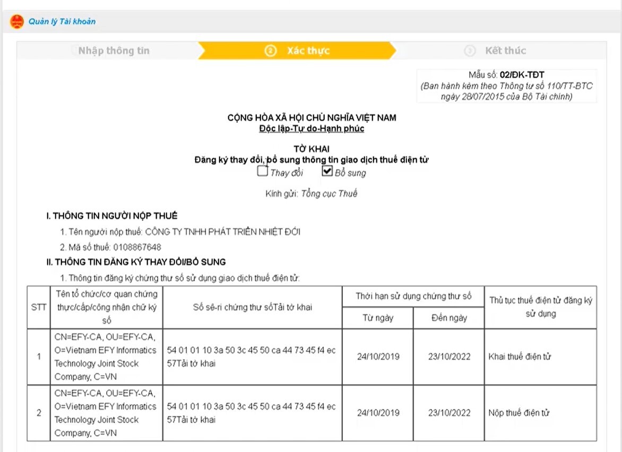The image size is (622, 452).
Task: Click the Mẫu số 02/ĐK-TĐT box
Action: point(506,86)
